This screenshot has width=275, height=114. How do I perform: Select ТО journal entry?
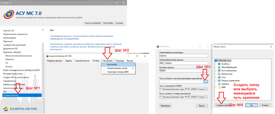click(7, 63)
